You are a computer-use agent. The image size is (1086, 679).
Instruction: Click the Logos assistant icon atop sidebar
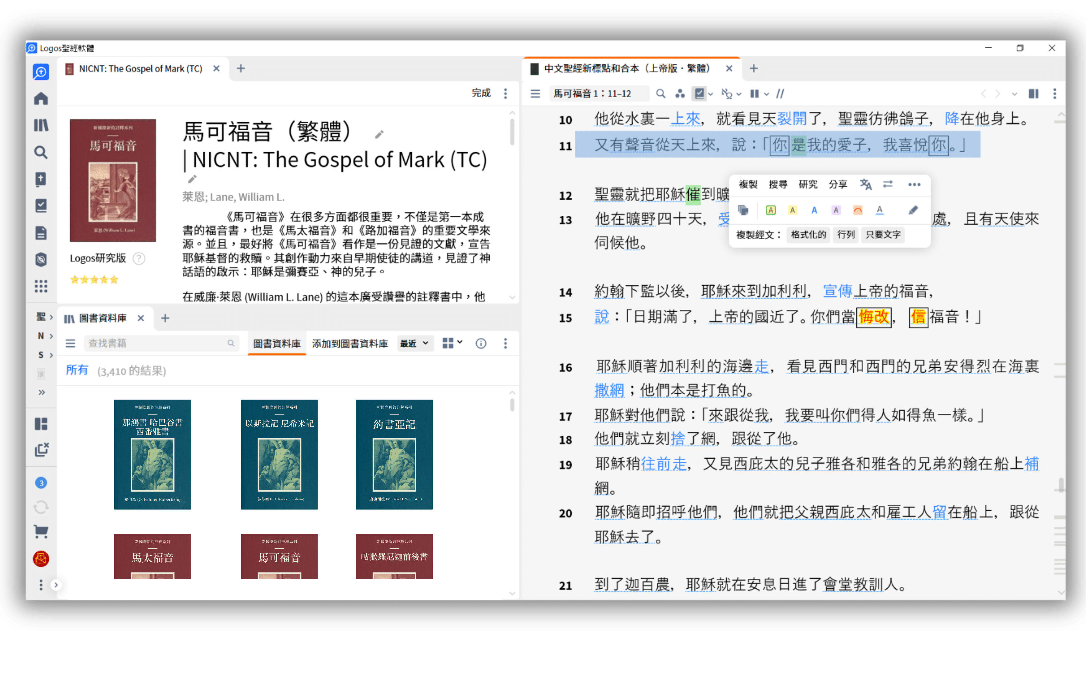coord(41,72)
